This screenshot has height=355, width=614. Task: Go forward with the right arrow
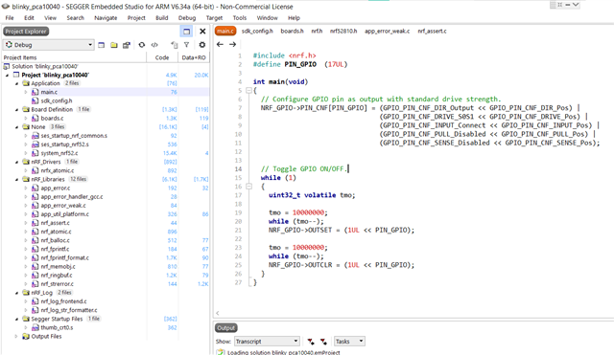click(232, 45)
